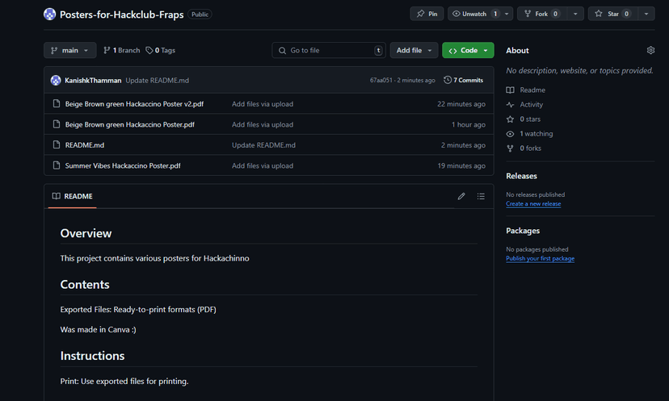The width and height of the screenshot is (669, 401).
Task: Open Beige Brown green Hackaccino Poster v2.pdf
Action: [134, 104]
